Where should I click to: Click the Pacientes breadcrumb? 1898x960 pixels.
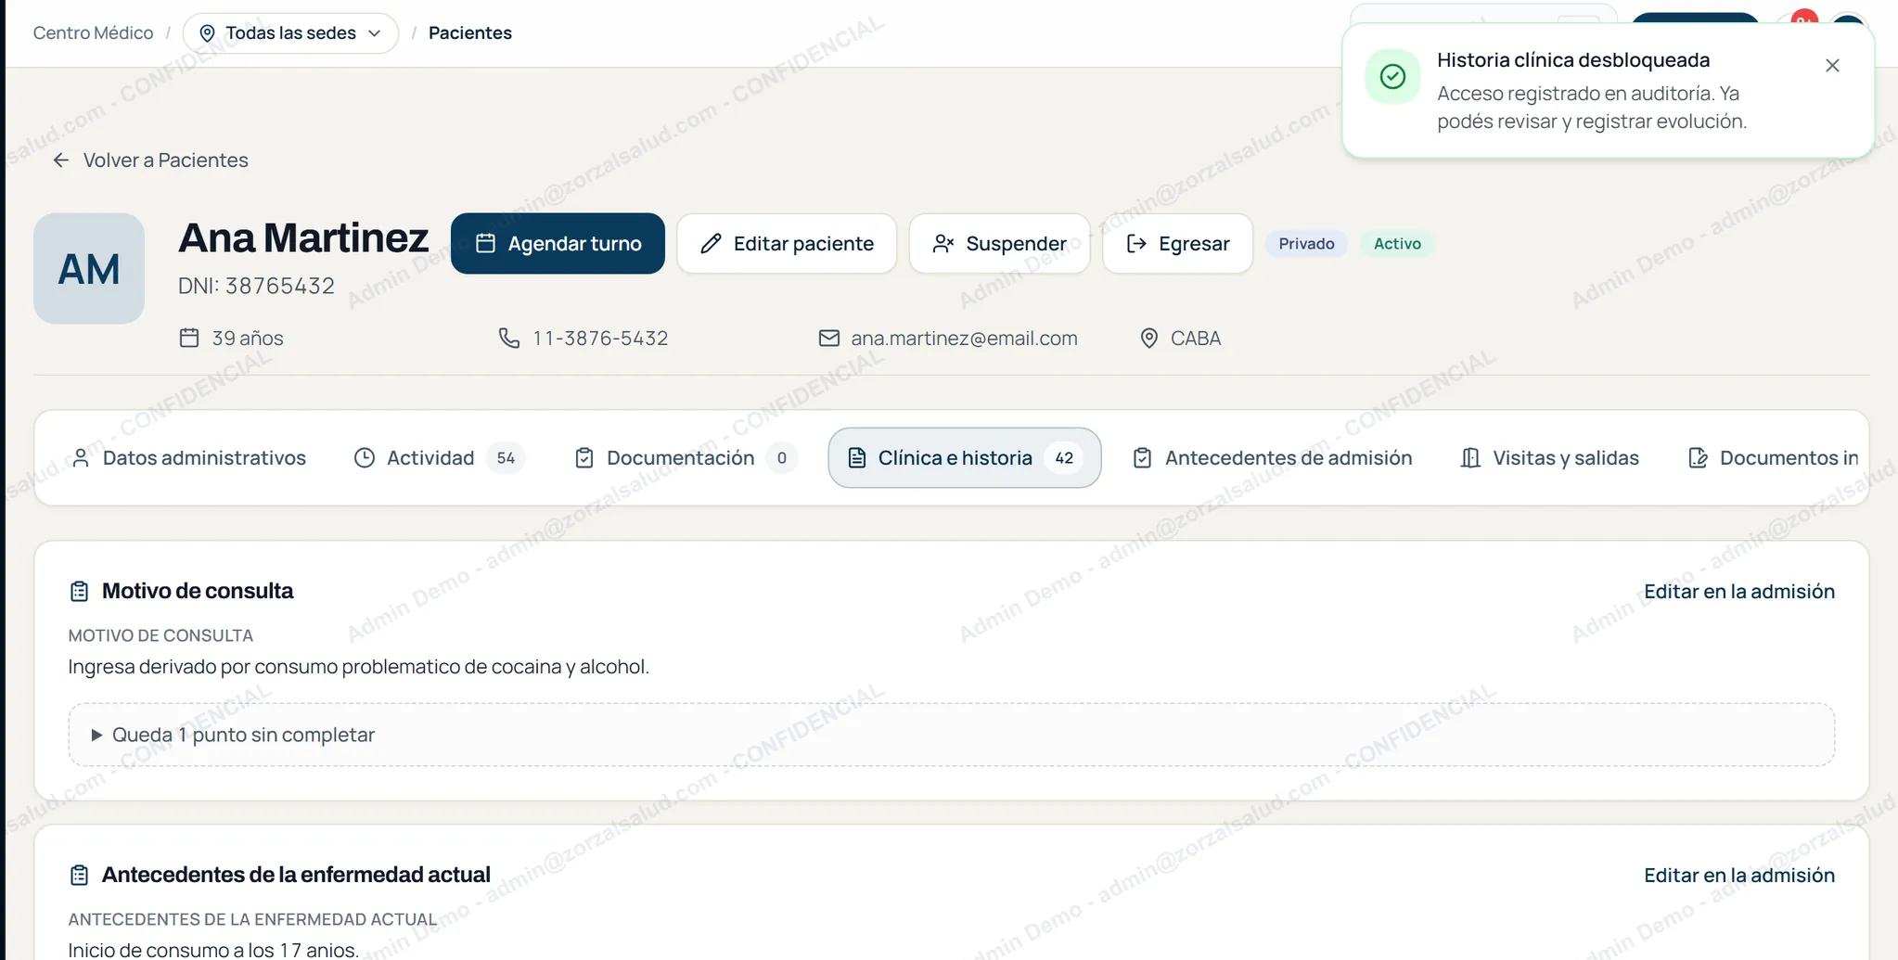pos(470,33)
